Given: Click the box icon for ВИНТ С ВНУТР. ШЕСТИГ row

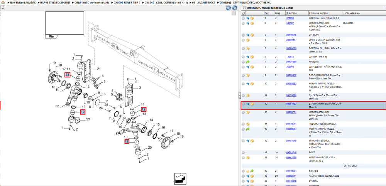Looking at the screenshot, I should (x=248, y=40).
